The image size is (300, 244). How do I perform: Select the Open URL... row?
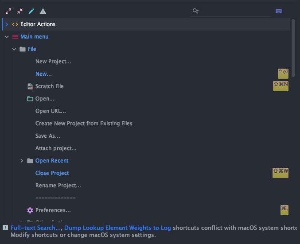(146, 111)
